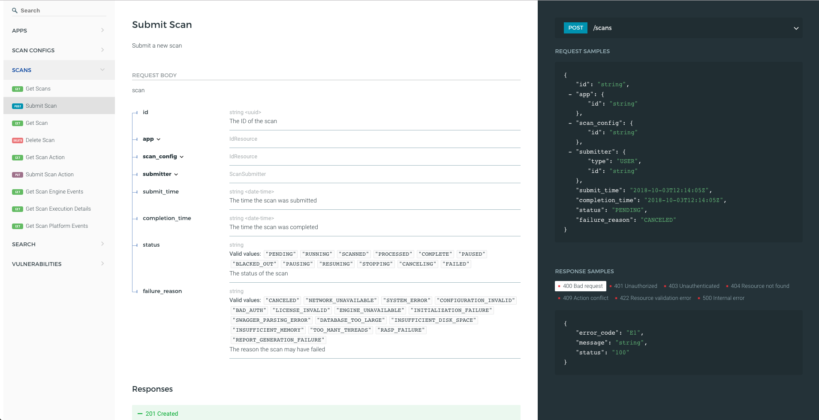Click the search magnifier icon
The image size is (819, 420).
15,10
